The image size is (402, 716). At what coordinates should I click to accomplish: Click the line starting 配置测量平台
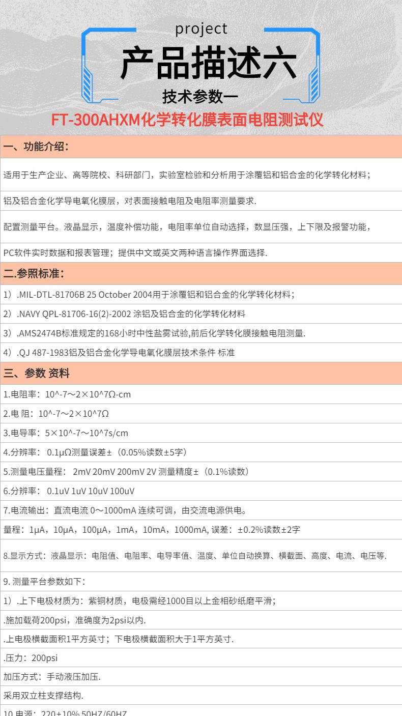coord(201,226)
